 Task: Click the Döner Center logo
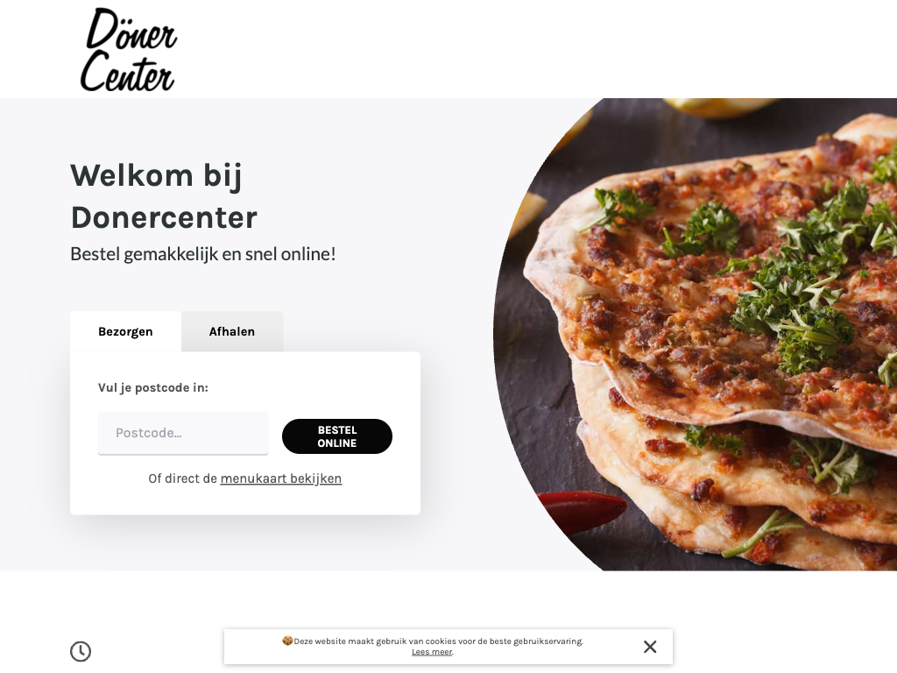pos(128,49)
